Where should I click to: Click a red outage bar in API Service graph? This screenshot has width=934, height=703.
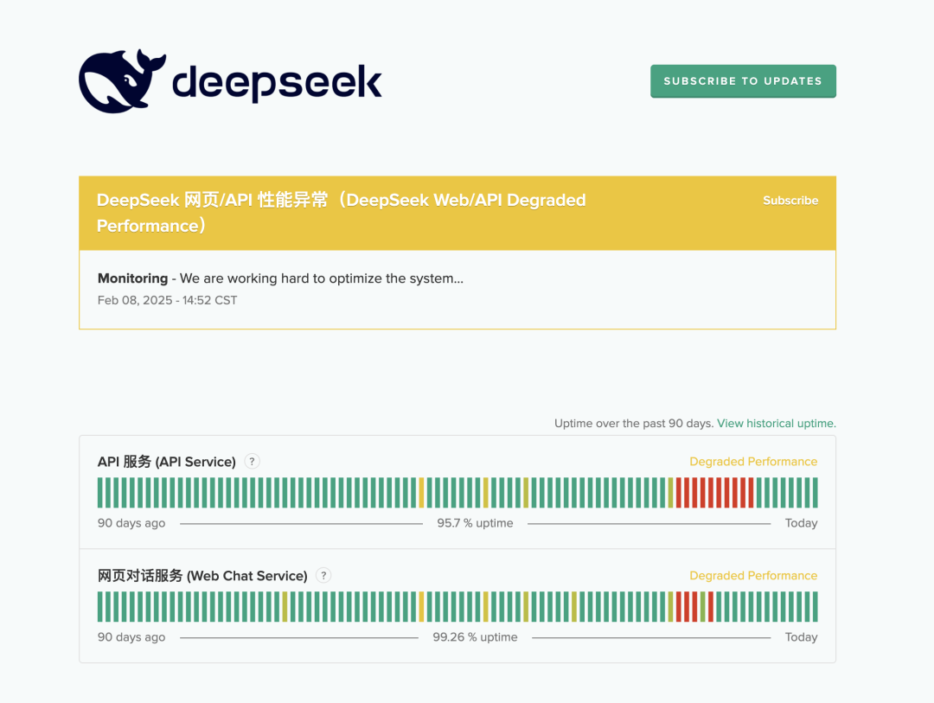click(x=709, y=492)
